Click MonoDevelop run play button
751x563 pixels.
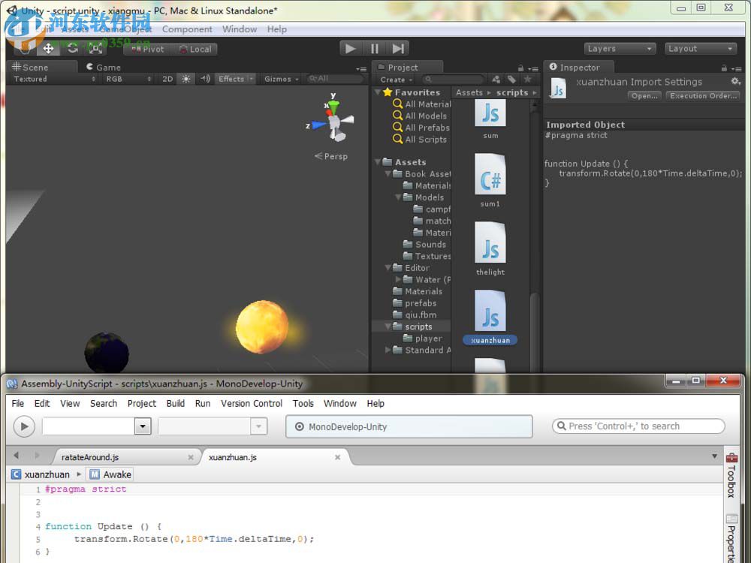click(24, 426)
